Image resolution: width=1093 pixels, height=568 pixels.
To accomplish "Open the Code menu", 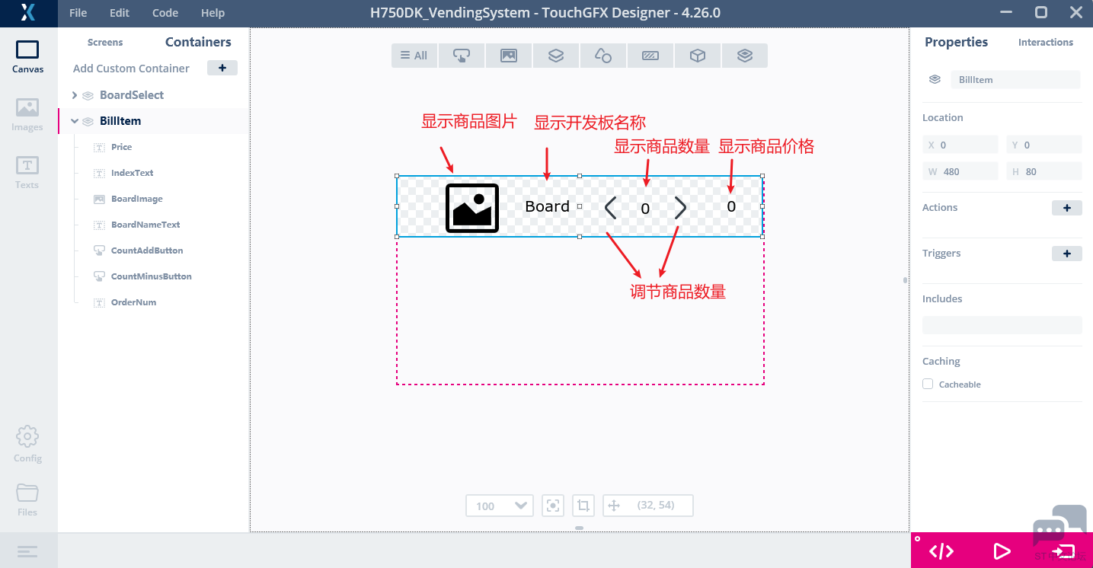I will pos(165,13).
